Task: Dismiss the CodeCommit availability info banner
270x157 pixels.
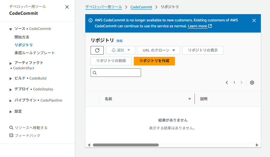Action: click(x=254, y=20)
